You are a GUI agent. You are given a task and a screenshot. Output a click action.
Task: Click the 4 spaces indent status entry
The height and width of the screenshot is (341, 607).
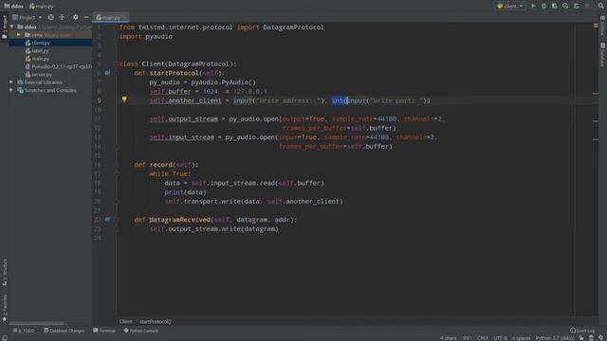click(x=522, y=338)
